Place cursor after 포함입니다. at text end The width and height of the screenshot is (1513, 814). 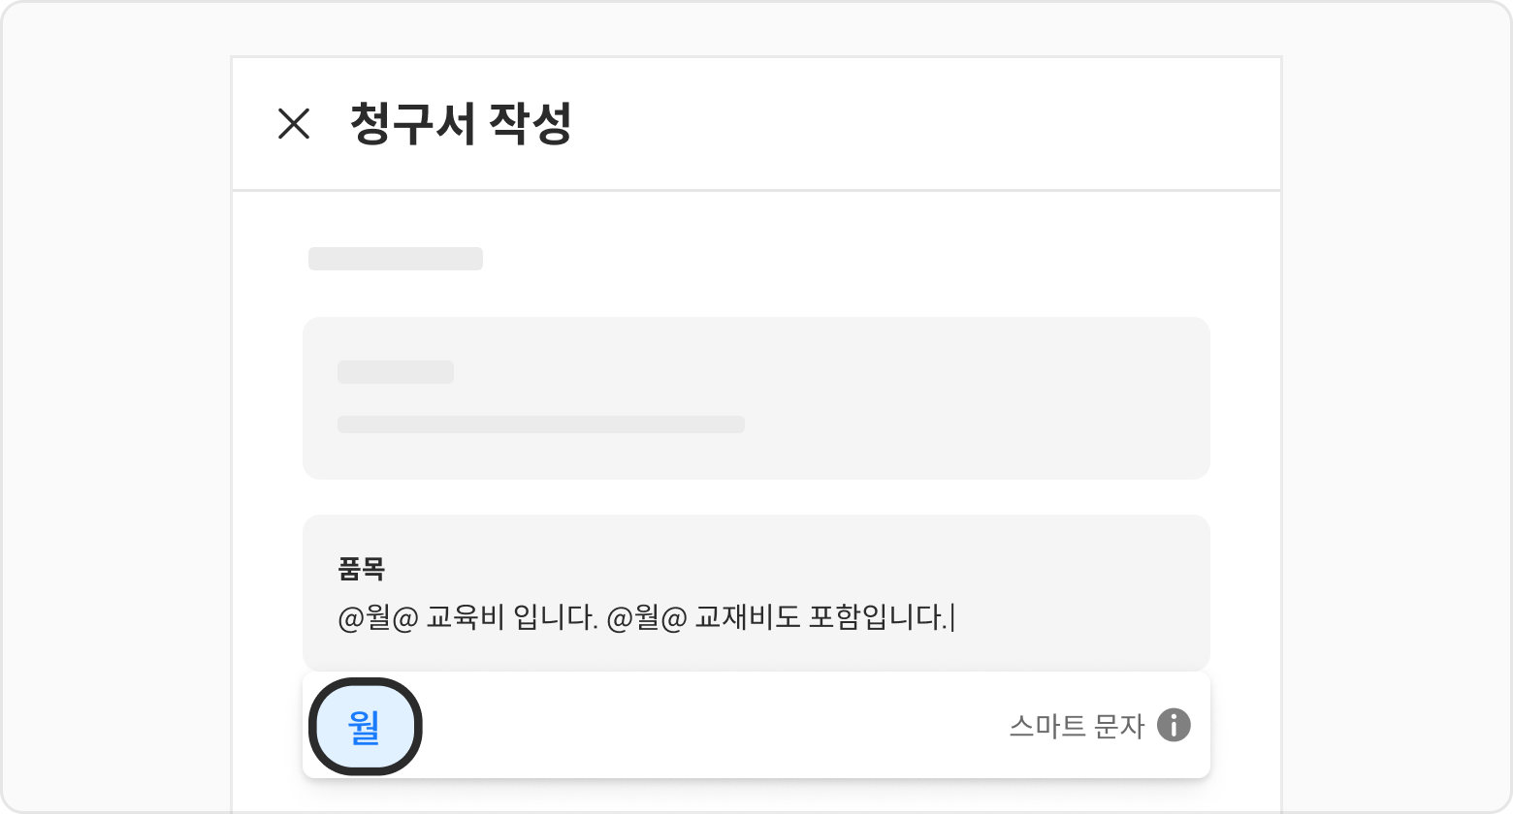click(952, 618)
